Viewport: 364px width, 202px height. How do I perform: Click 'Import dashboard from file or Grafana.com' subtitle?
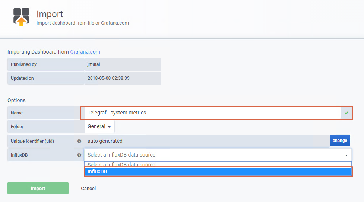coord(83,23)
